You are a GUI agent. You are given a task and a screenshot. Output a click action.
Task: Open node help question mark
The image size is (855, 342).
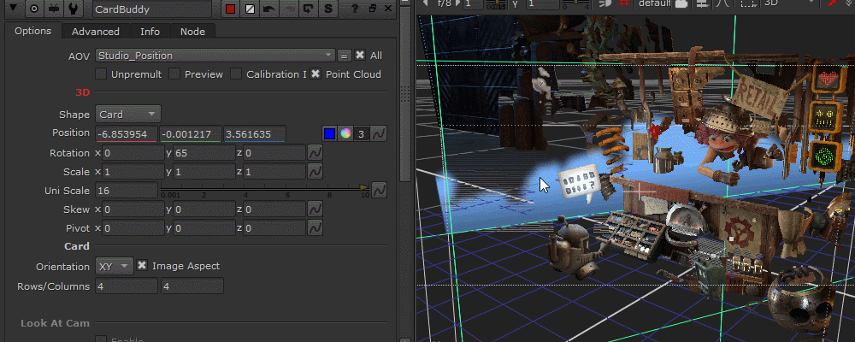[x=355, y=9]
